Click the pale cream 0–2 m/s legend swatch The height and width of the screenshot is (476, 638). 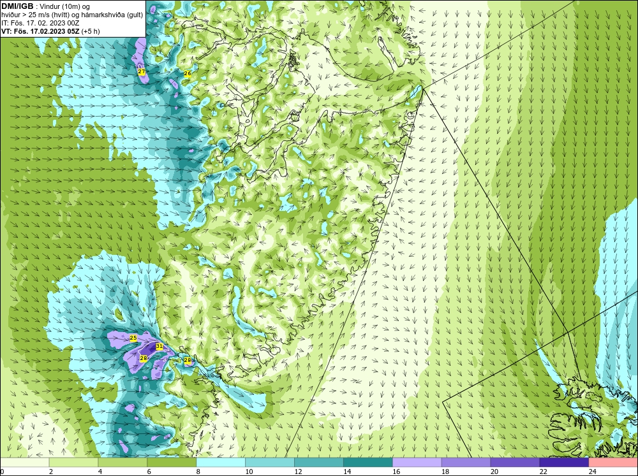24,462
